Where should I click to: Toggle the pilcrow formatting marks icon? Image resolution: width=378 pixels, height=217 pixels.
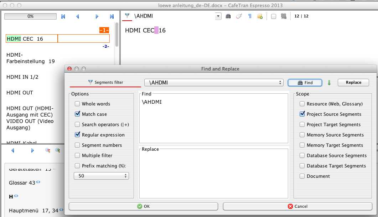point(249,16)
